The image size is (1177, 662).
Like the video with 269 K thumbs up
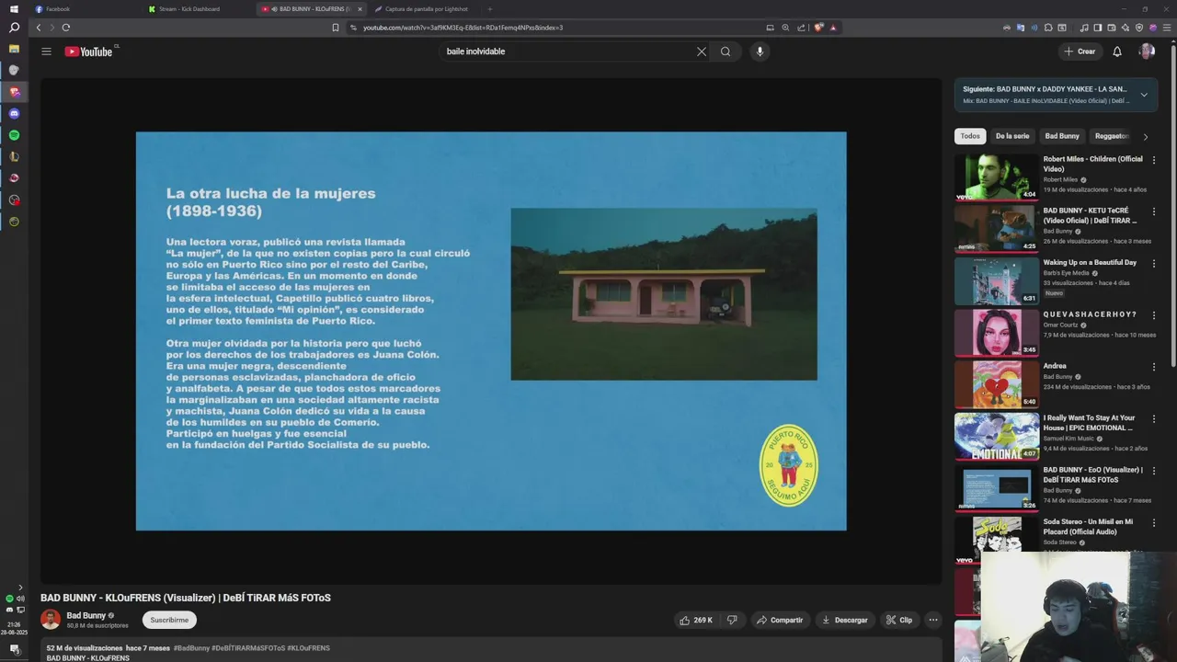(696, 620)
